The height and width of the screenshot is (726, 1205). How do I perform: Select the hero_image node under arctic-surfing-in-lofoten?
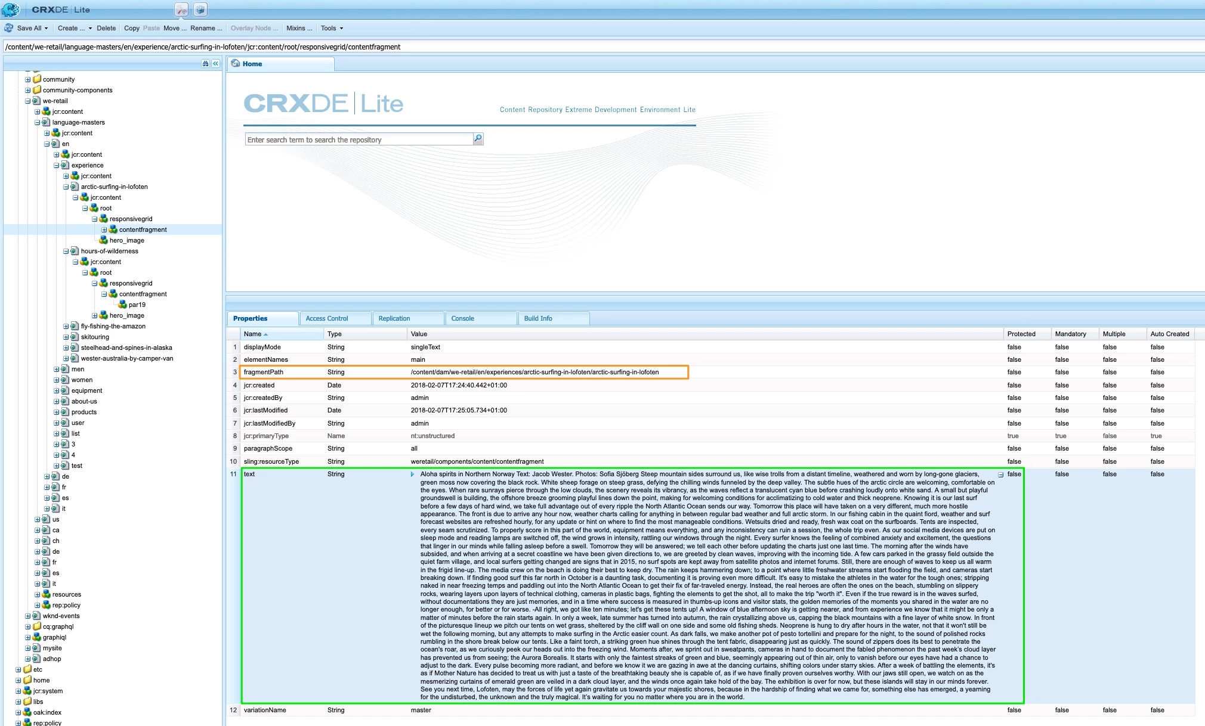126,240
